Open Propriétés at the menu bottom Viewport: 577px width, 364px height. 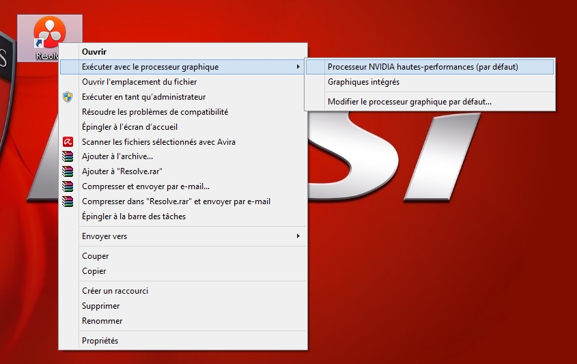click(x=183, y=341)
